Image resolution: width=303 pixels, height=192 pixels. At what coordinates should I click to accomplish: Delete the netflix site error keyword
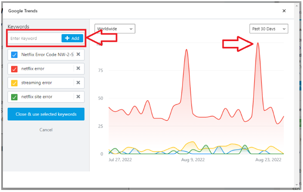coord(78,97)
